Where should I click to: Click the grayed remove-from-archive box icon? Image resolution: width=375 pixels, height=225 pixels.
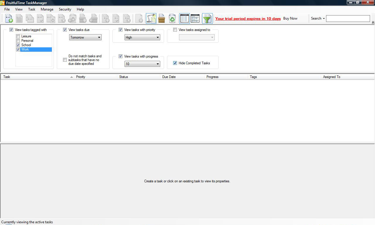click(93, 18)
